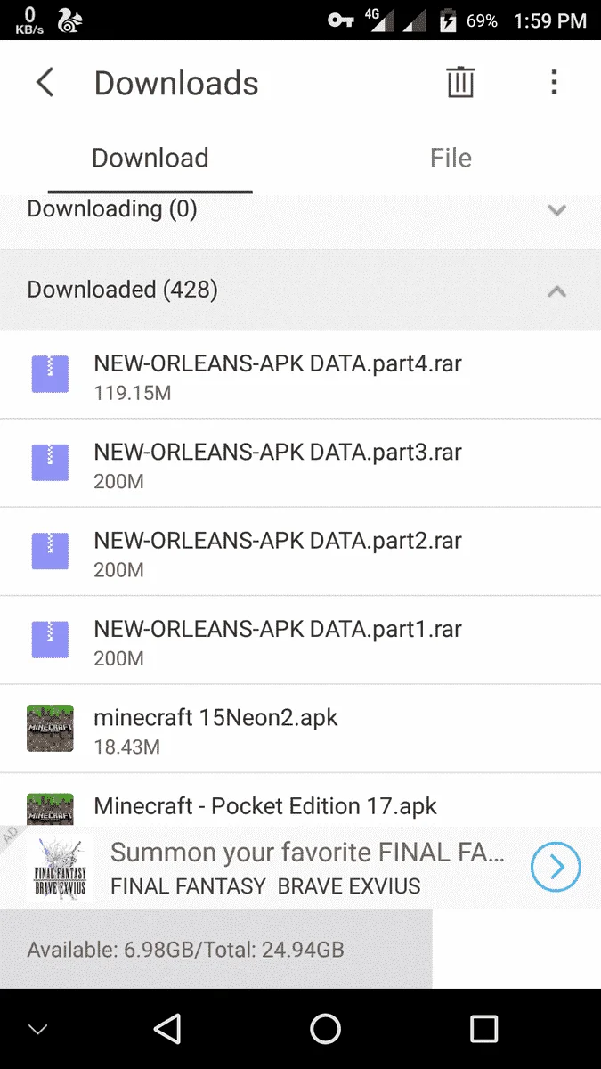Open minecraft 15Neon2.apk file name

215,717
